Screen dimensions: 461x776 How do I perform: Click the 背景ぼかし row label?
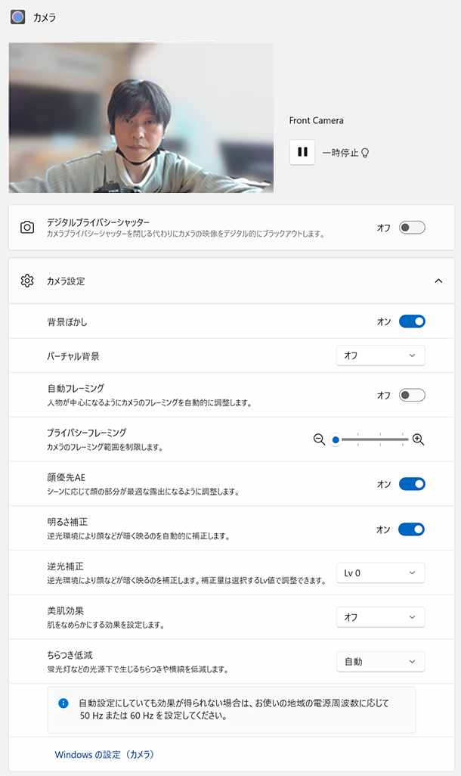(x=67, y=322)
